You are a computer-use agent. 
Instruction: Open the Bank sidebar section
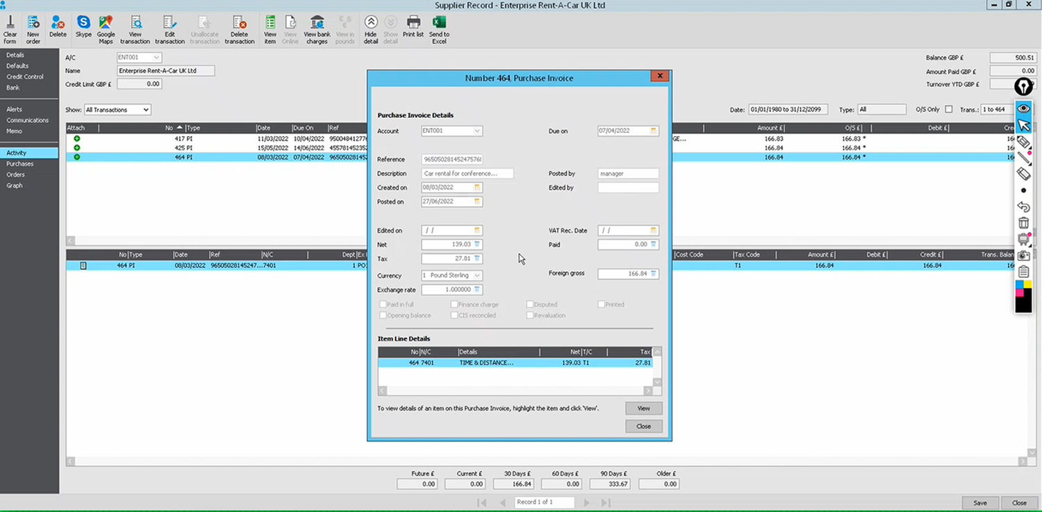[13, 87]
